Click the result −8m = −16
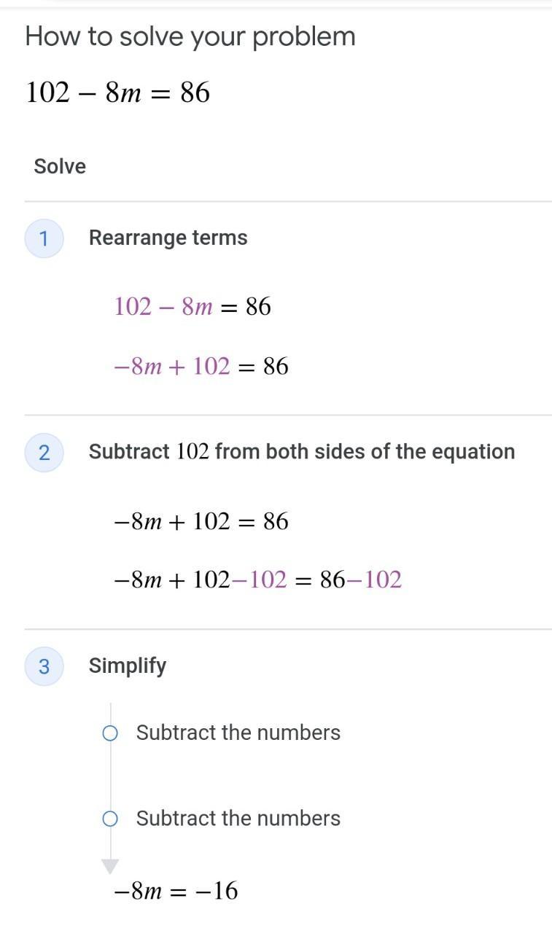The width and height of the screenshot is (552, 936). tap(176, 891)
